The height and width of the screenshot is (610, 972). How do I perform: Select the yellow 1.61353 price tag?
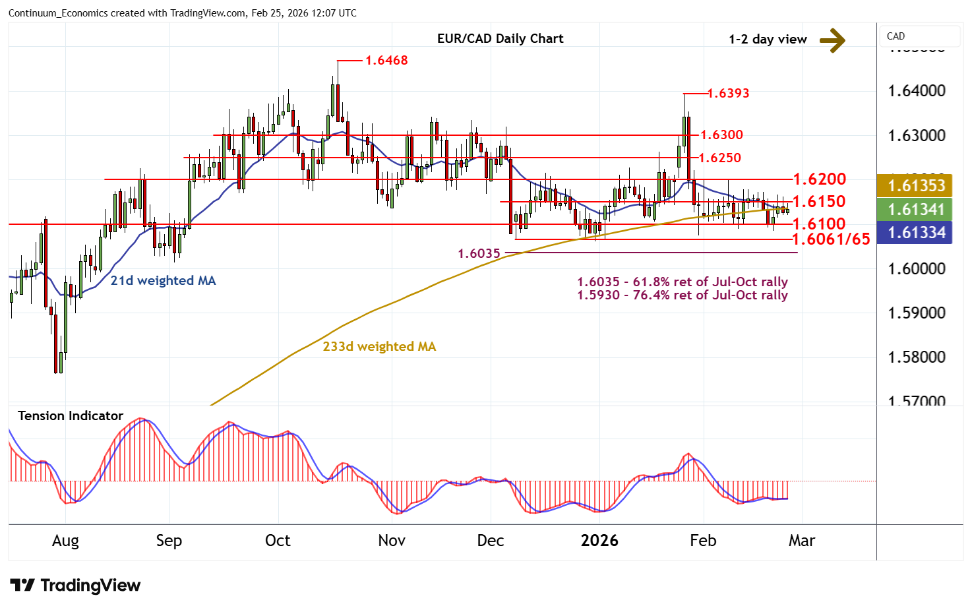click(916, 186)
